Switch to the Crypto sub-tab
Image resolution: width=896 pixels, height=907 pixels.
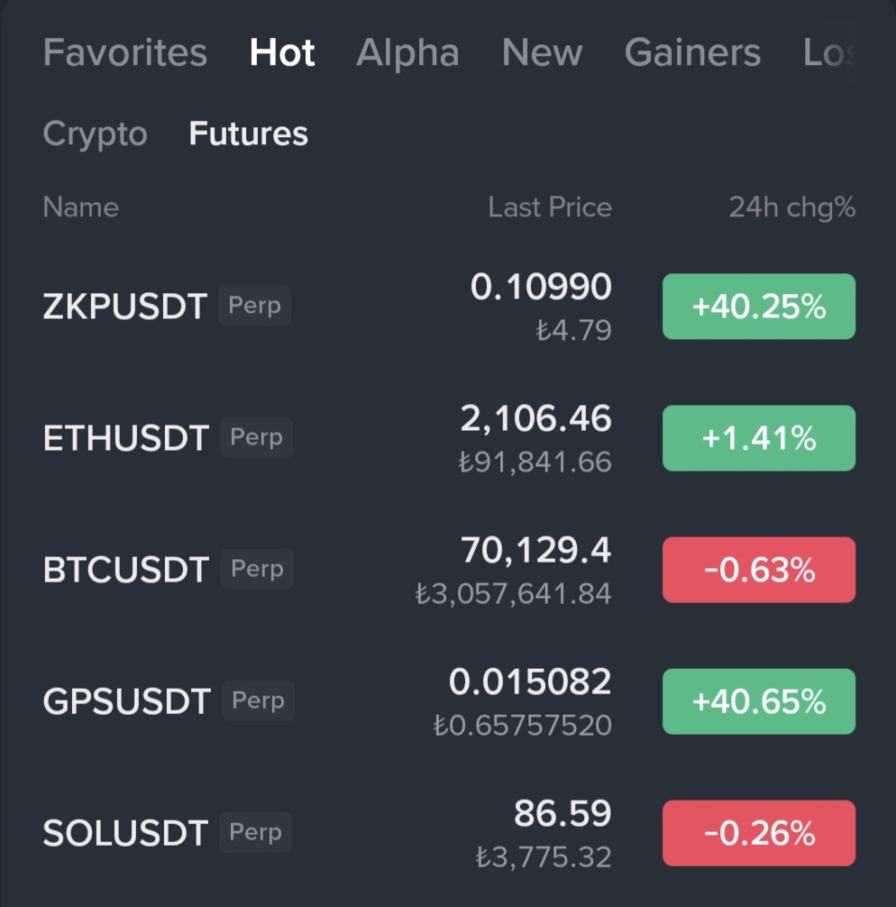pos(95,134)
